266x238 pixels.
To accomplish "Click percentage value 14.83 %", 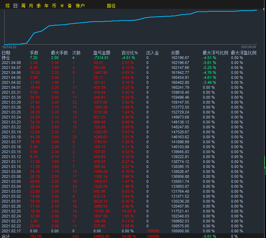I will (x=129, y=211).
